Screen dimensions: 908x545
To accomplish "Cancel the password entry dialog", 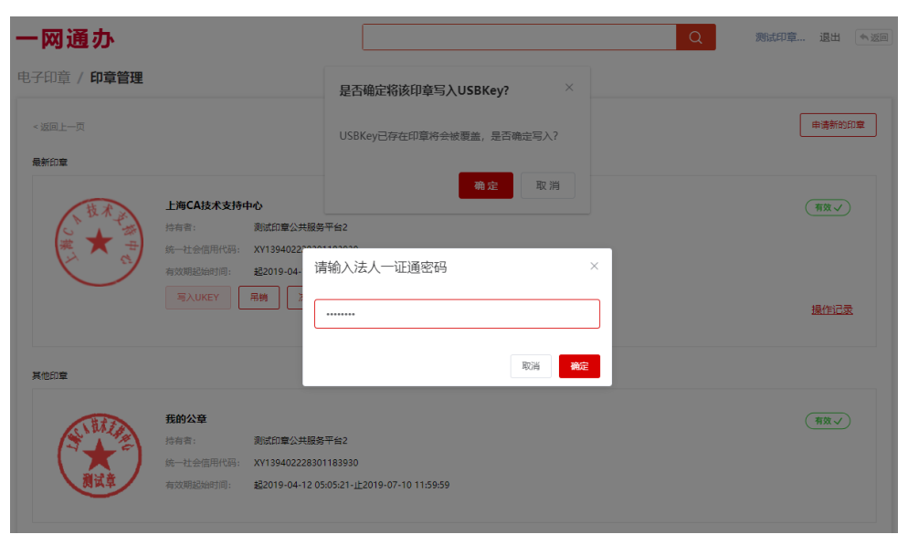I will (531, 366).
